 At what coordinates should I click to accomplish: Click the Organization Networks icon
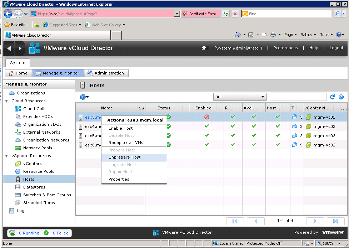click(18, 140)
